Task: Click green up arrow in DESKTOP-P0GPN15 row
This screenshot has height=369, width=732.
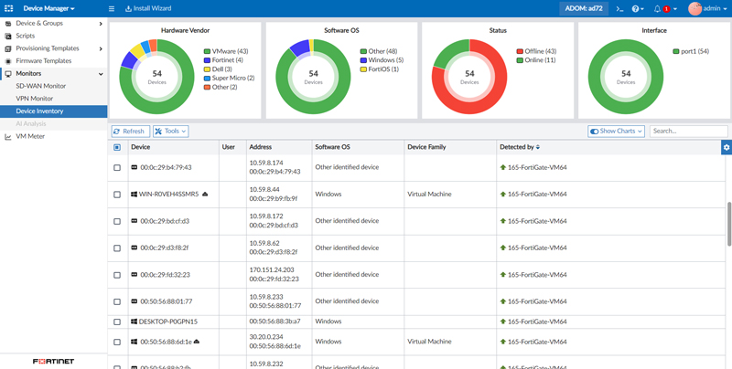Action: pyautogui.click(x=502, y=322)
